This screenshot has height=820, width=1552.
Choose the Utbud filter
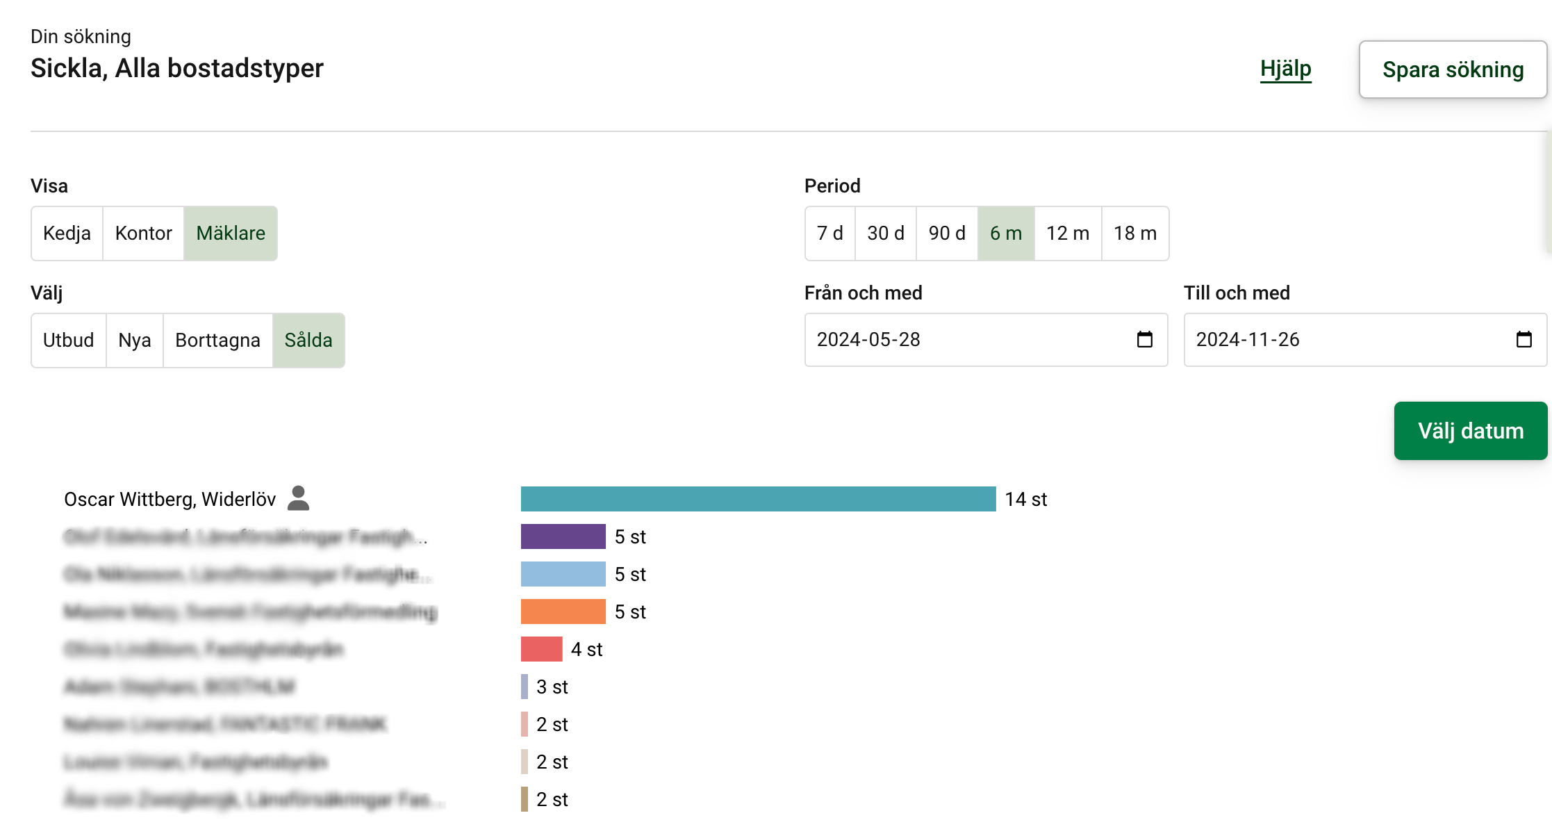pos(68,341)
